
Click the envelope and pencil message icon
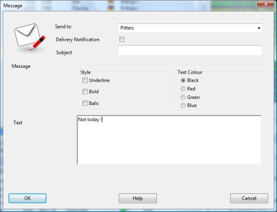click(30, 37)
